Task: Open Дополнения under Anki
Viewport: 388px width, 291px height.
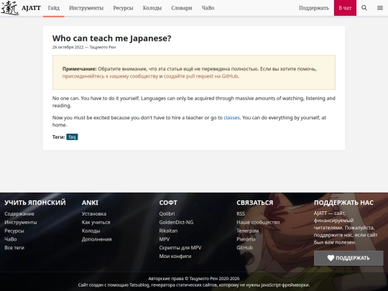Action: click(97, 239)
